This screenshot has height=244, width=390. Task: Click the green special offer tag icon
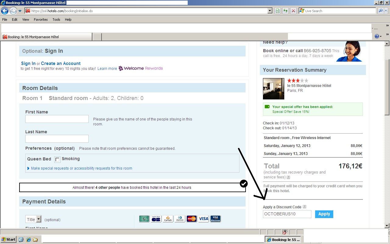(267, 107)
